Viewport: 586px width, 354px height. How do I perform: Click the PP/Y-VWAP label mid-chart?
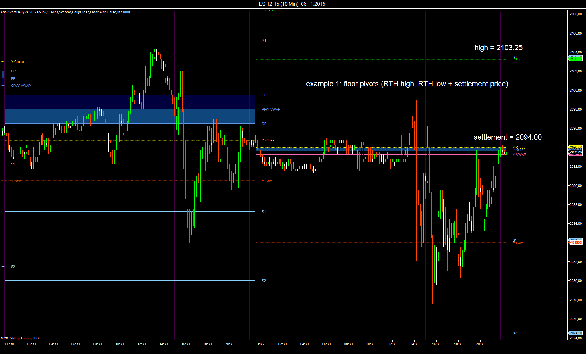271,109
